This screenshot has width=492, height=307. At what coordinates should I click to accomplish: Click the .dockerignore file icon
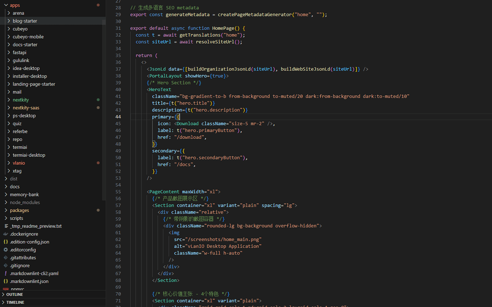(6, 234)
